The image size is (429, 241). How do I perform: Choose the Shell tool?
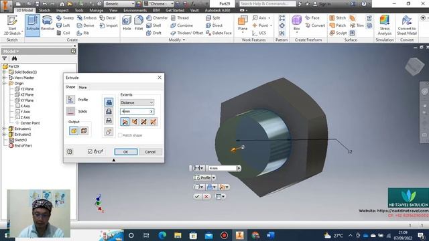coord(154,25)
